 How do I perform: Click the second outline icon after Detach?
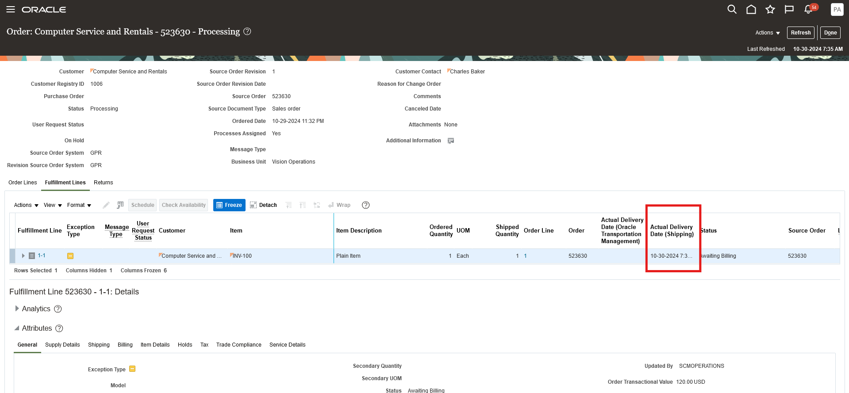pos(303,205)
